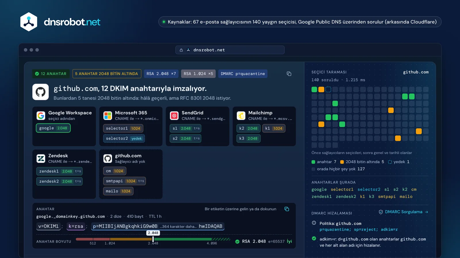The height and width of the screenshot is (258, 460).
Task: Click the github.com card's GitHub icon
Action: pos(108,159)
